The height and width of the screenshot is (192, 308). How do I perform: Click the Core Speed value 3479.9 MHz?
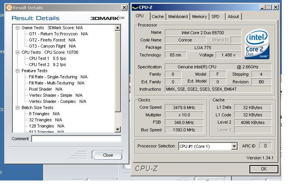click(184, 108)
